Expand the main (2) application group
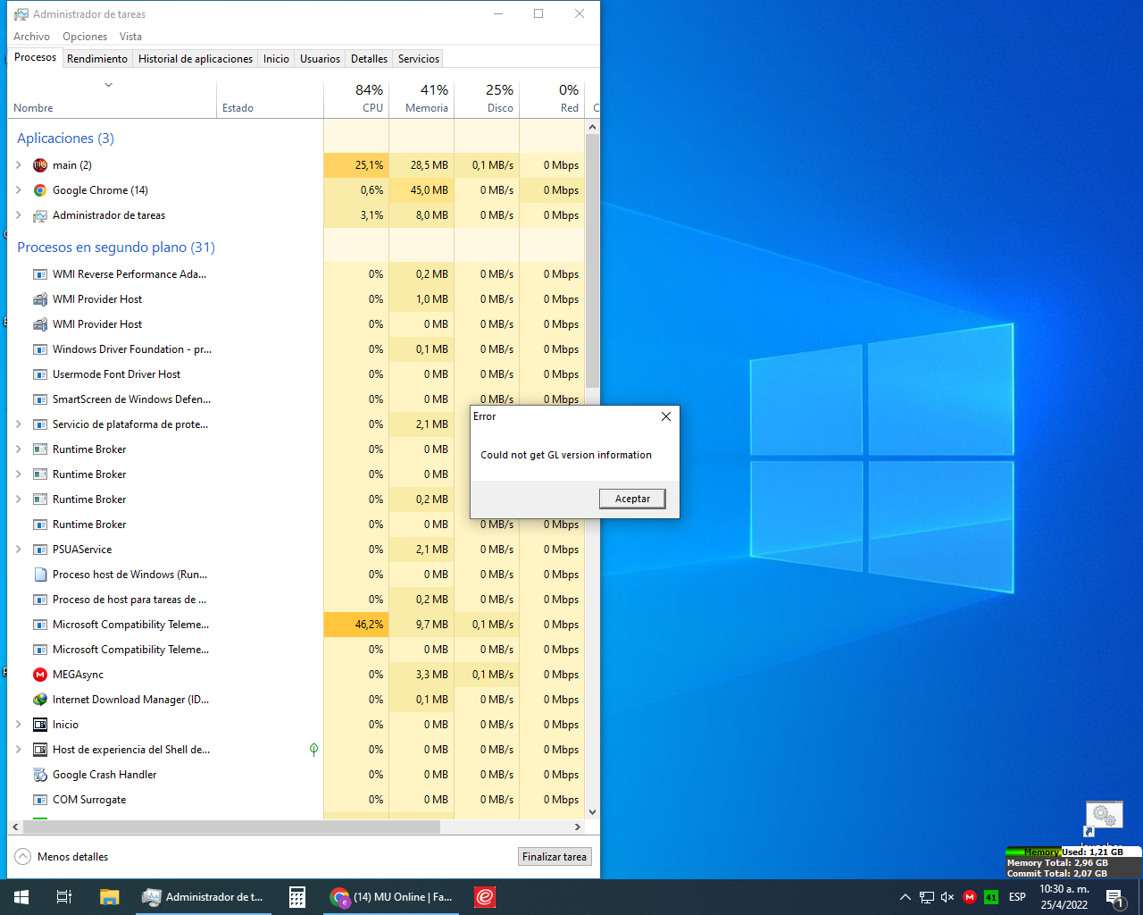The height and width of the screenshot is (915, 1143). [19, 165]
